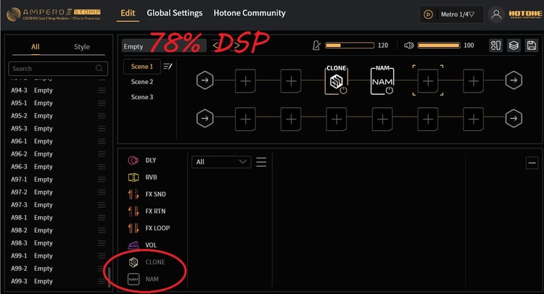Image resolution: width=544 pixels, height=294 pixels.
Task: Add effect in second top chain slot
Action: point(291,81)
